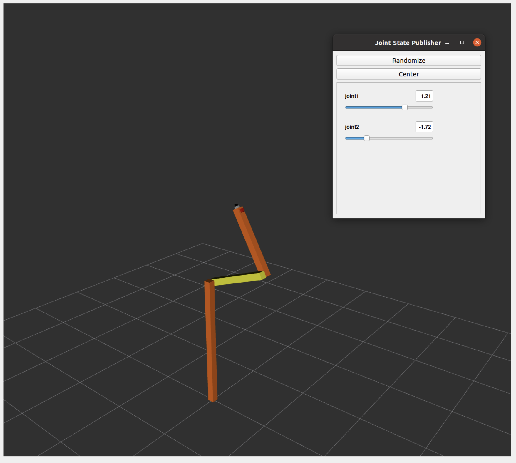Image resolution: width=516 pixels, height=463 pixels.
Task: Click the Randomize button
Action: pos(408,60)
